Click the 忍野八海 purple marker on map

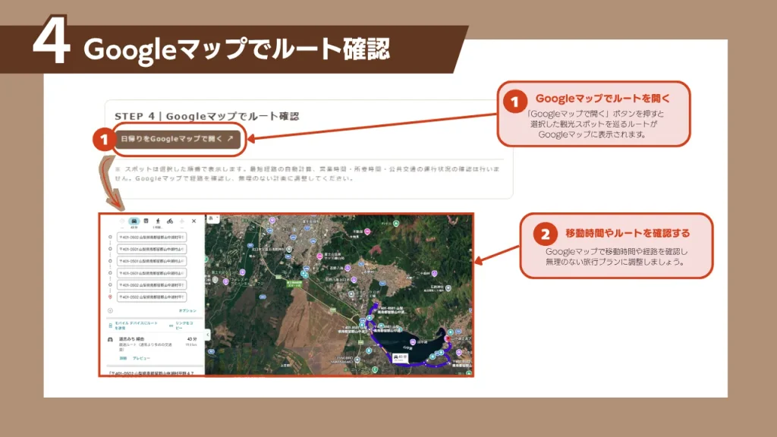coord(348,268)
